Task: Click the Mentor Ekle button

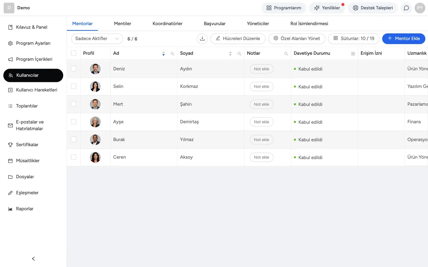Action: tap(404, 39)
